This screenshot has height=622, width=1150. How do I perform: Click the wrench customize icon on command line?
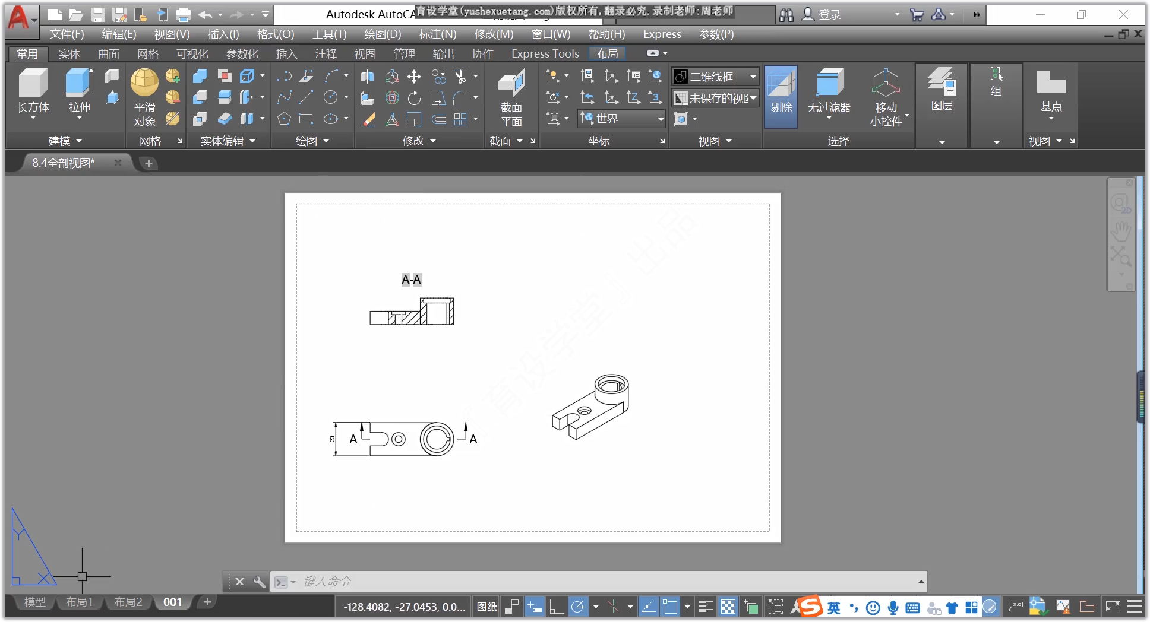[259, 582]
